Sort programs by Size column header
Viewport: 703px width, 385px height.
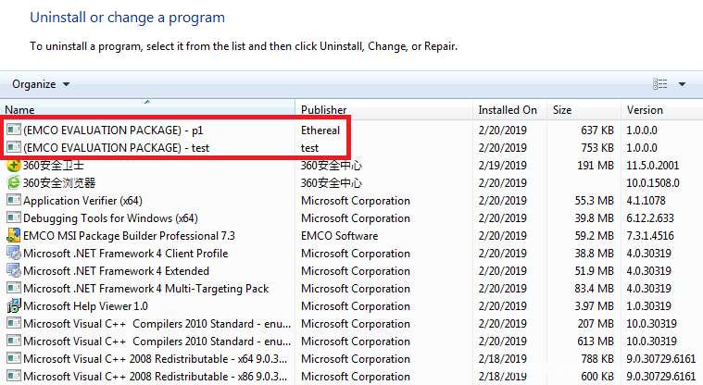pyautogui.click(x=584, y=110)
